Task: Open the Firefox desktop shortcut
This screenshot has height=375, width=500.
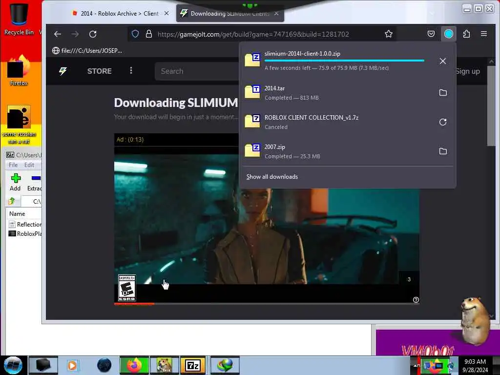Action: tap(19, 71)
